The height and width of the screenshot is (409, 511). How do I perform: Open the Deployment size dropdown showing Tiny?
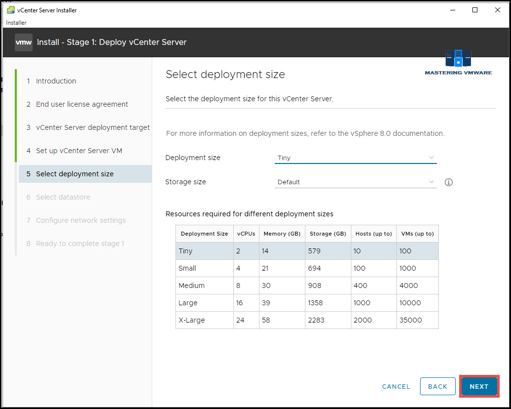click(x=355, y=158)
